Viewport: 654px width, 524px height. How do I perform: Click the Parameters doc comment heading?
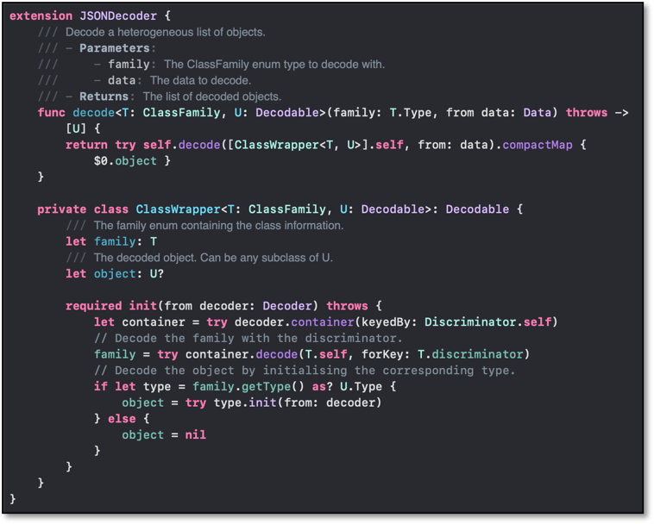point(115,48)
